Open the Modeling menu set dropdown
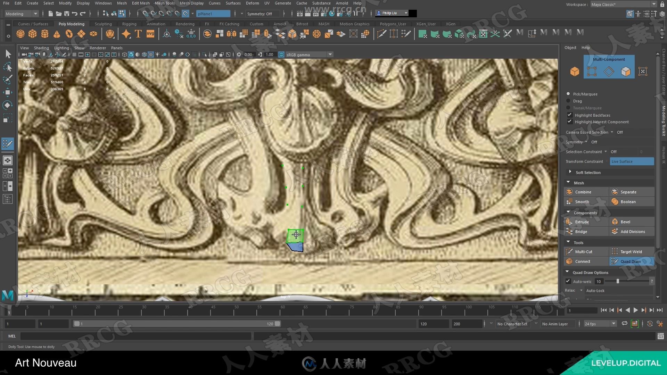 click(x=22, y=14)
